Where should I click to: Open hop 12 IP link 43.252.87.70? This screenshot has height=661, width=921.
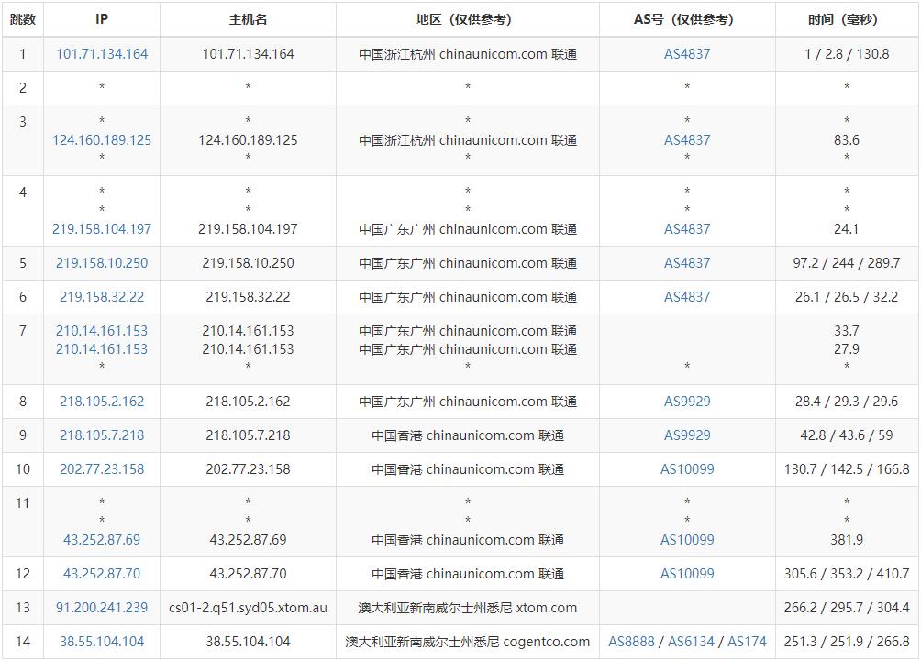pos(102,574)
